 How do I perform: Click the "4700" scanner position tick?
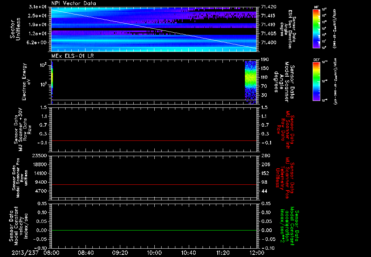pyautogui.click(x=41, y=191)
